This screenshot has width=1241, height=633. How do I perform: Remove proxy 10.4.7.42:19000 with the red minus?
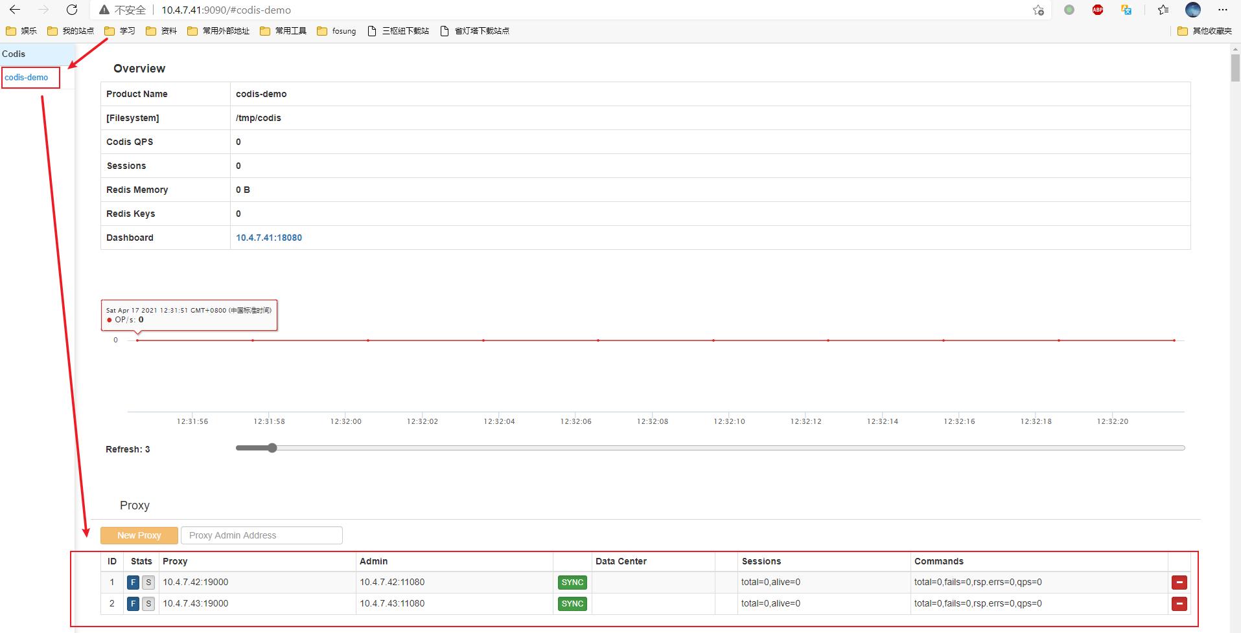[x=1179, y=583]
